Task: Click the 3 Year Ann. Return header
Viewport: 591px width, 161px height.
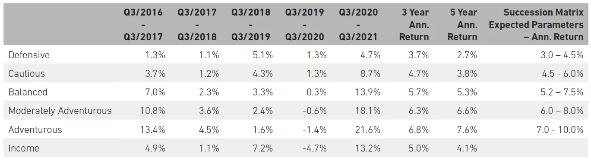Action: 414,25
